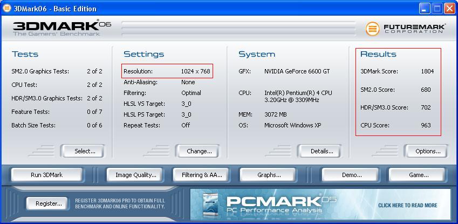Maximize the 3DMark06 window
Image resolution: width=458 pixels, height=224 pixels.
click(437, 8)
